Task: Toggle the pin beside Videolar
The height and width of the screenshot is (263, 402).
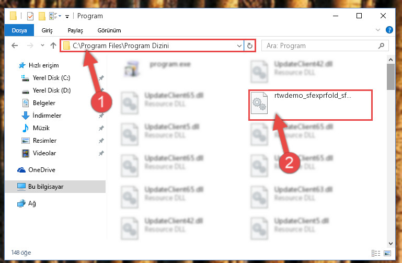Action: [101, 153]
